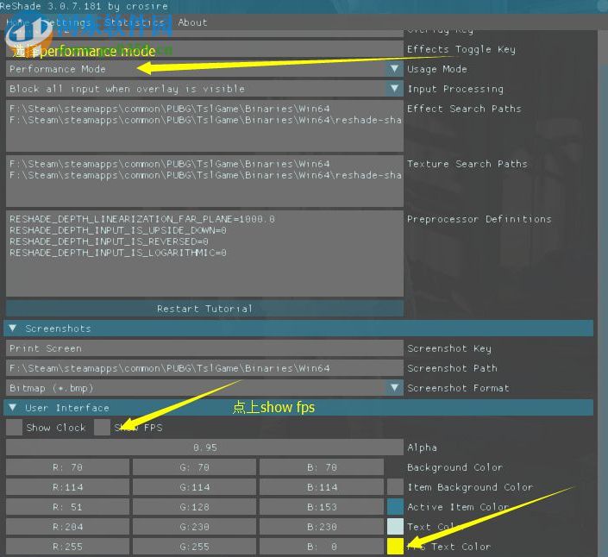The width and height of the screenshot is (608, 557).
Task: Click Active Item G:128 field
Action: pos(194,507)
